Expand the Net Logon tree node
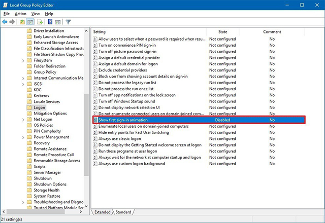325x223 pixels. point(23,120)
